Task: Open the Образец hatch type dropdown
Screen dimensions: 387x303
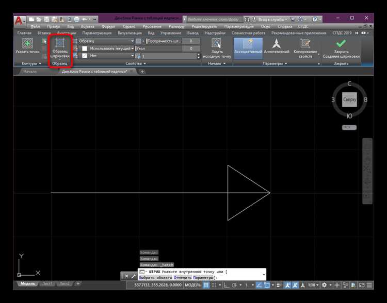Action: pos(106,41)
